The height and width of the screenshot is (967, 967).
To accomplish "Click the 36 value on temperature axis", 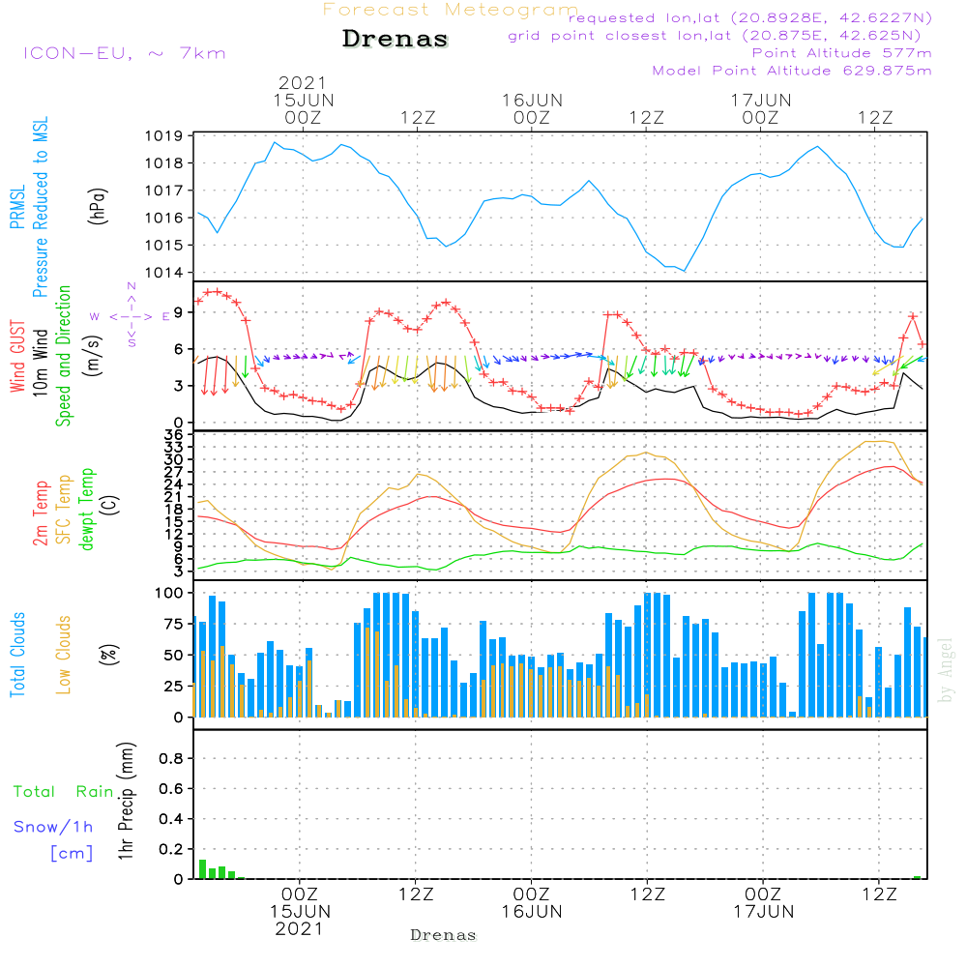I will [x=173, y=434].
